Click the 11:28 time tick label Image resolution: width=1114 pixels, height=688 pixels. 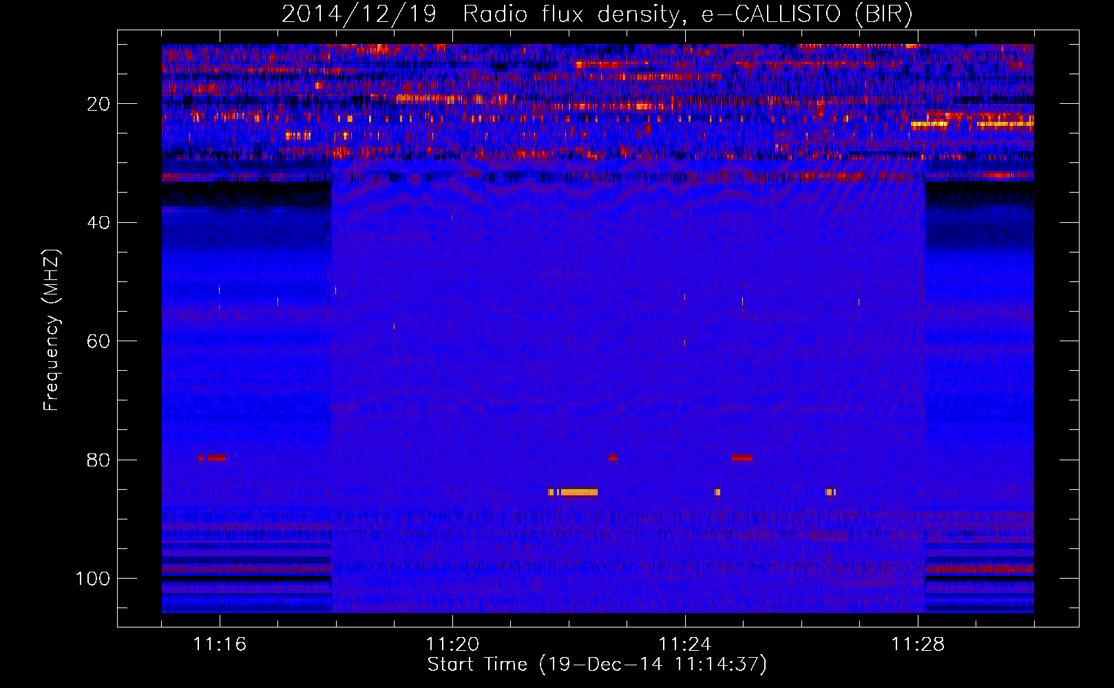pos(918,644)
